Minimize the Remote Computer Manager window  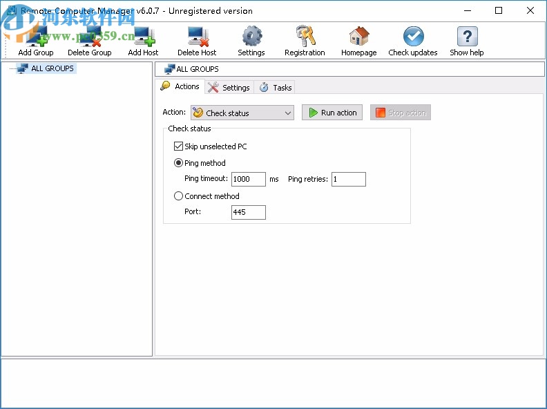tap(468, 10)
